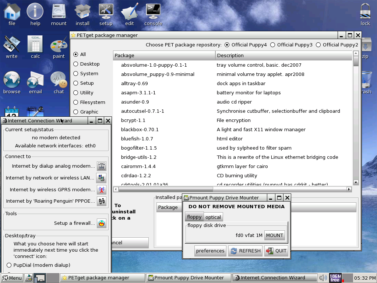
Task: Click the 186M free memory tray indicator
Action: [335, 278]
